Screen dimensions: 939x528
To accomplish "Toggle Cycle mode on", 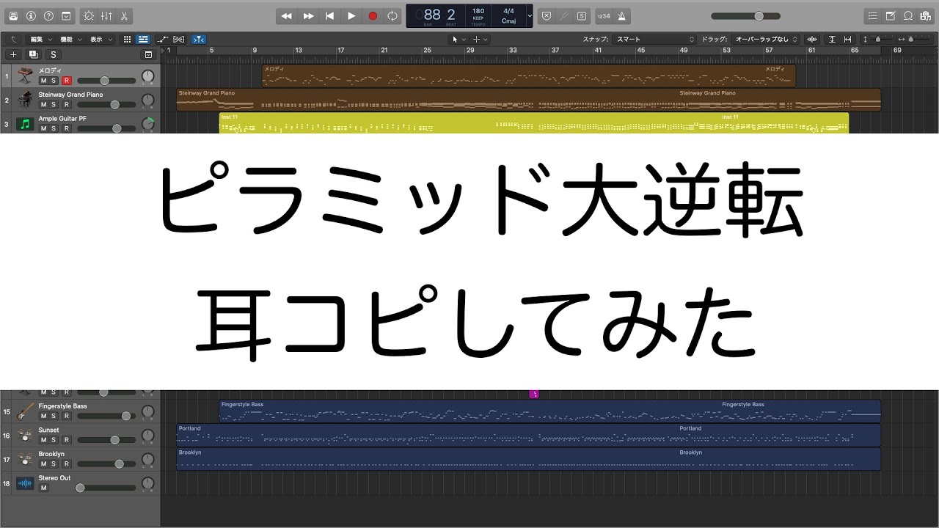I will [x=393, y=15].
